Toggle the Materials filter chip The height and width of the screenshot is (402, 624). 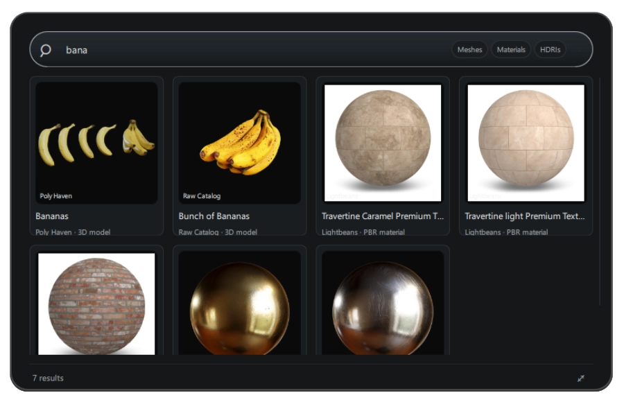point(511,50)
